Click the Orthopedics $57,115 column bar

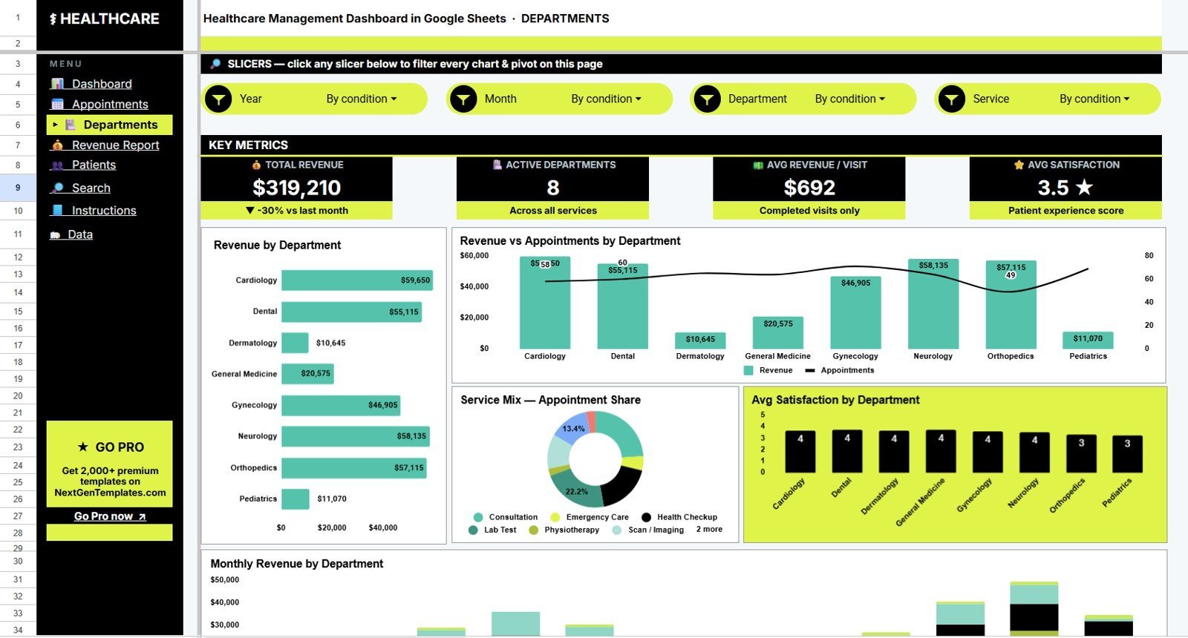[1011, 305]
